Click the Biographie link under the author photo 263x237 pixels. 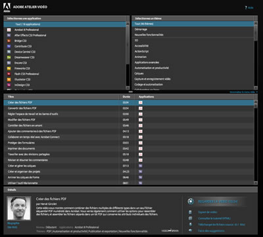13,223
